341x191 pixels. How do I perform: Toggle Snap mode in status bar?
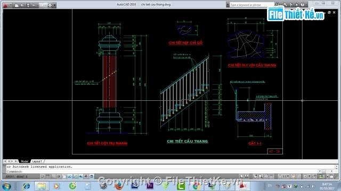click(43, 177)
